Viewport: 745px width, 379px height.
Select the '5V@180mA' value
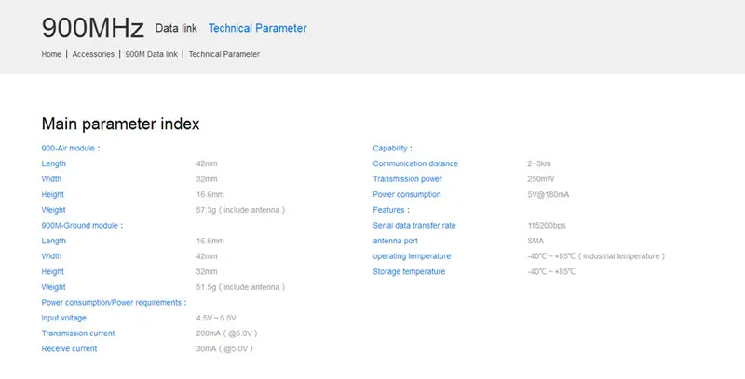point(549,195)
